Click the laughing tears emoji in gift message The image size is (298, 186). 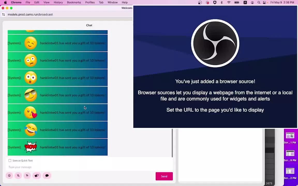(31, 130)
